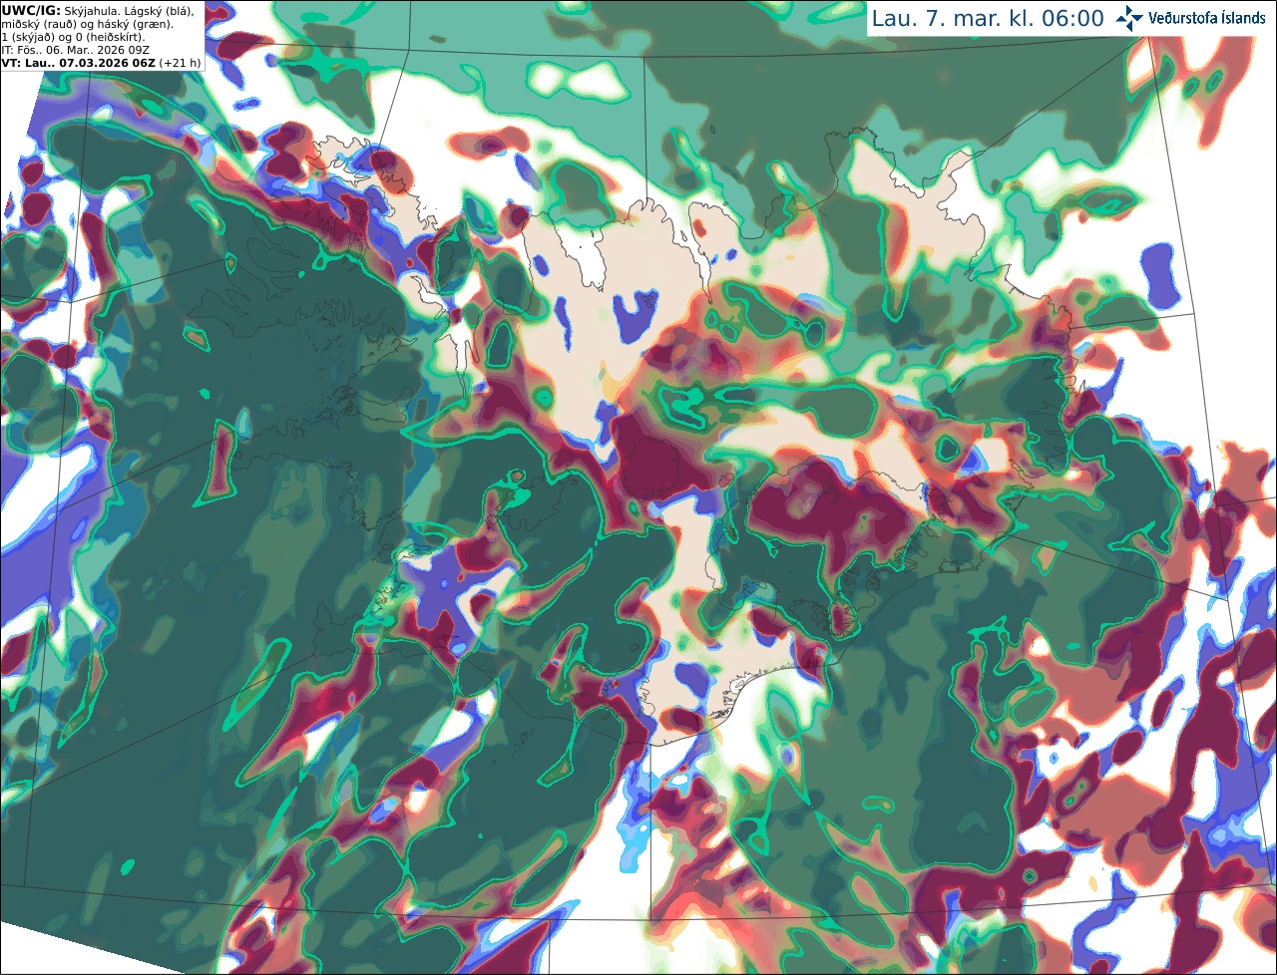Screen dimensions: 1277x975
Task: Click the Veðurstofa Íslands logo icon
Action: tap(1129, 18)
